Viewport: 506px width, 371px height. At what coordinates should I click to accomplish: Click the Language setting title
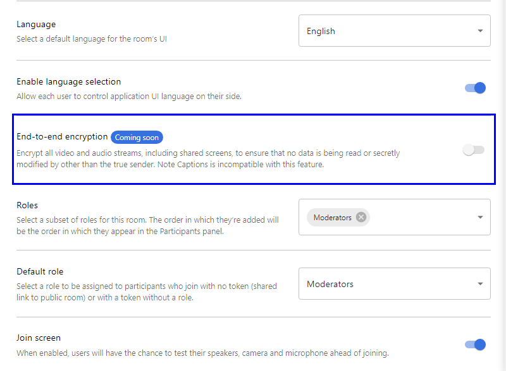click(36, 24)
